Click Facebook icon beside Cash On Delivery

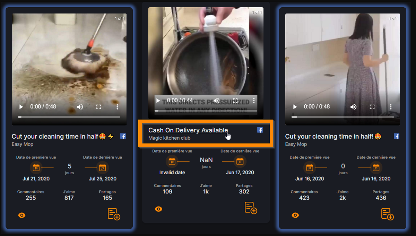click(260, 130)
